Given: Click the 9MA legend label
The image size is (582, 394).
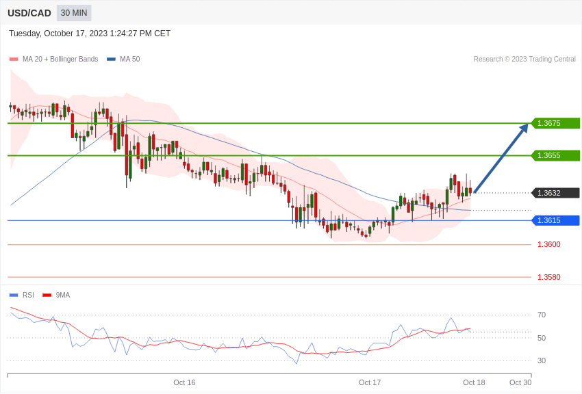Looking at the screenshot, I should (x=63, y=295).
